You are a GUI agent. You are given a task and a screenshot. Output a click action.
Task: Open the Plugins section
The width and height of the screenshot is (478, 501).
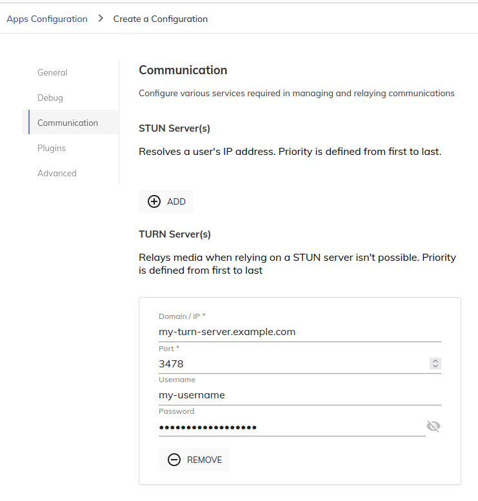(52, 148)
